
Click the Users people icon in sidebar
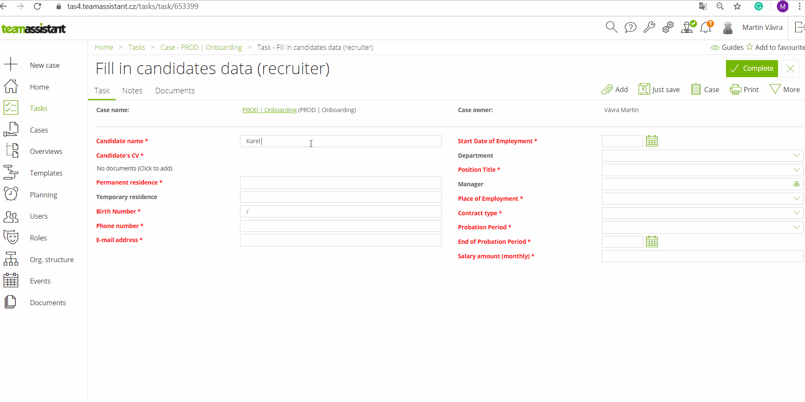pyautogui.click(x=11, y=216)
